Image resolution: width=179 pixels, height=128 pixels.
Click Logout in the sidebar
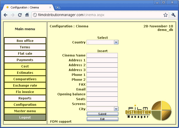pos(25,117)
